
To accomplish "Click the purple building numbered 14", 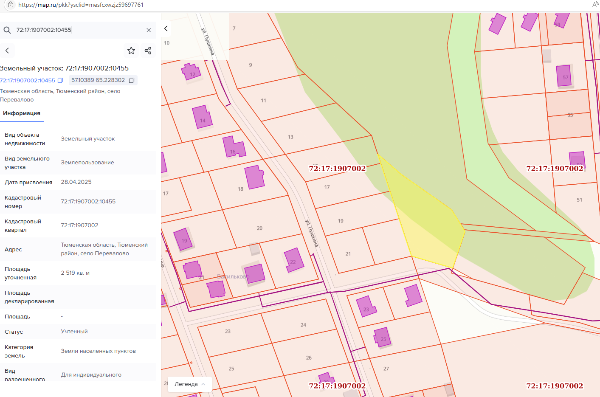I will tap(202, 117).
